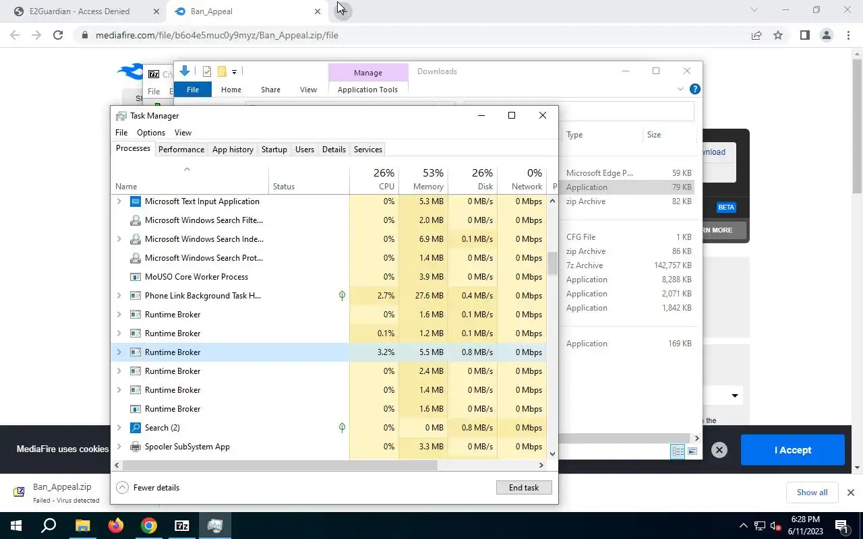The height and width of the screenshot is (539, 863).
Task: Switch Explorer to large icons view
Action: click(x=692, y=451)
